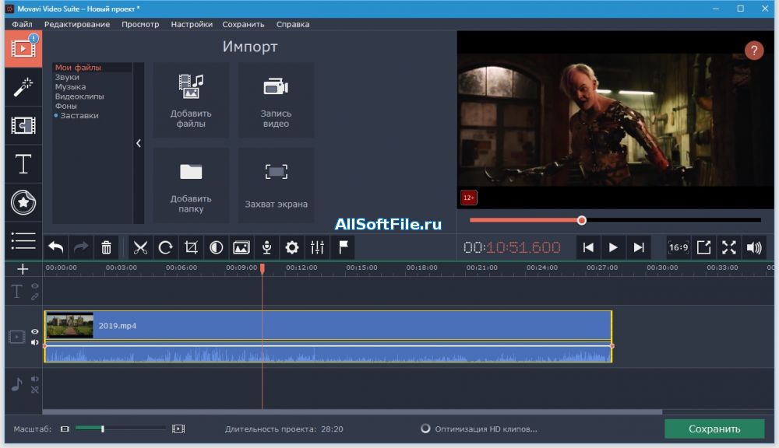
Task: Click the Добавить файлы button
Action: pos(191,98)
